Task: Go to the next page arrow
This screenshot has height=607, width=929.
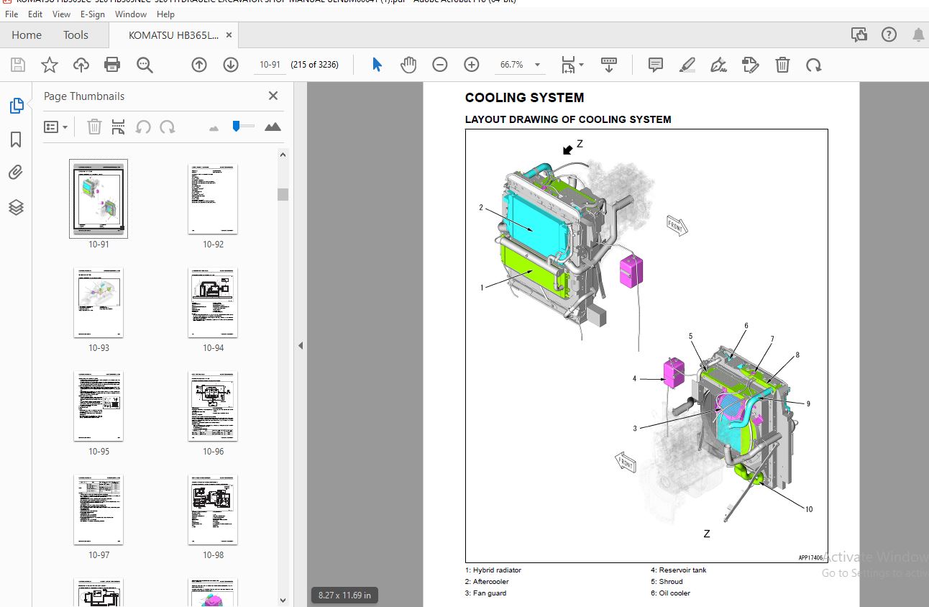Action: pos(231,65)
